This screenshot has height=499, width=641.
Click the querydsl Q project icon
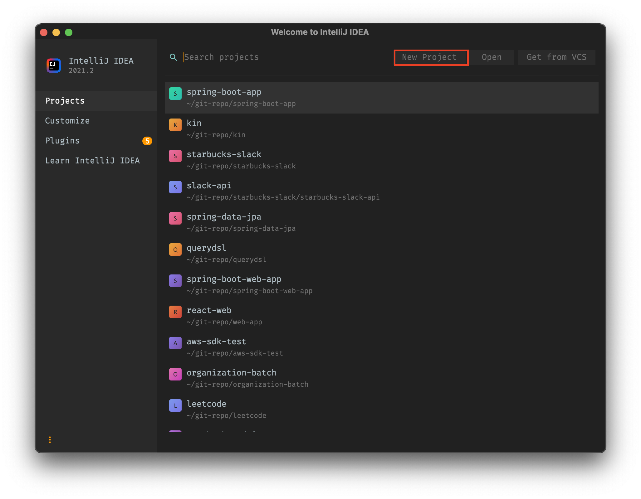(175, 249)
